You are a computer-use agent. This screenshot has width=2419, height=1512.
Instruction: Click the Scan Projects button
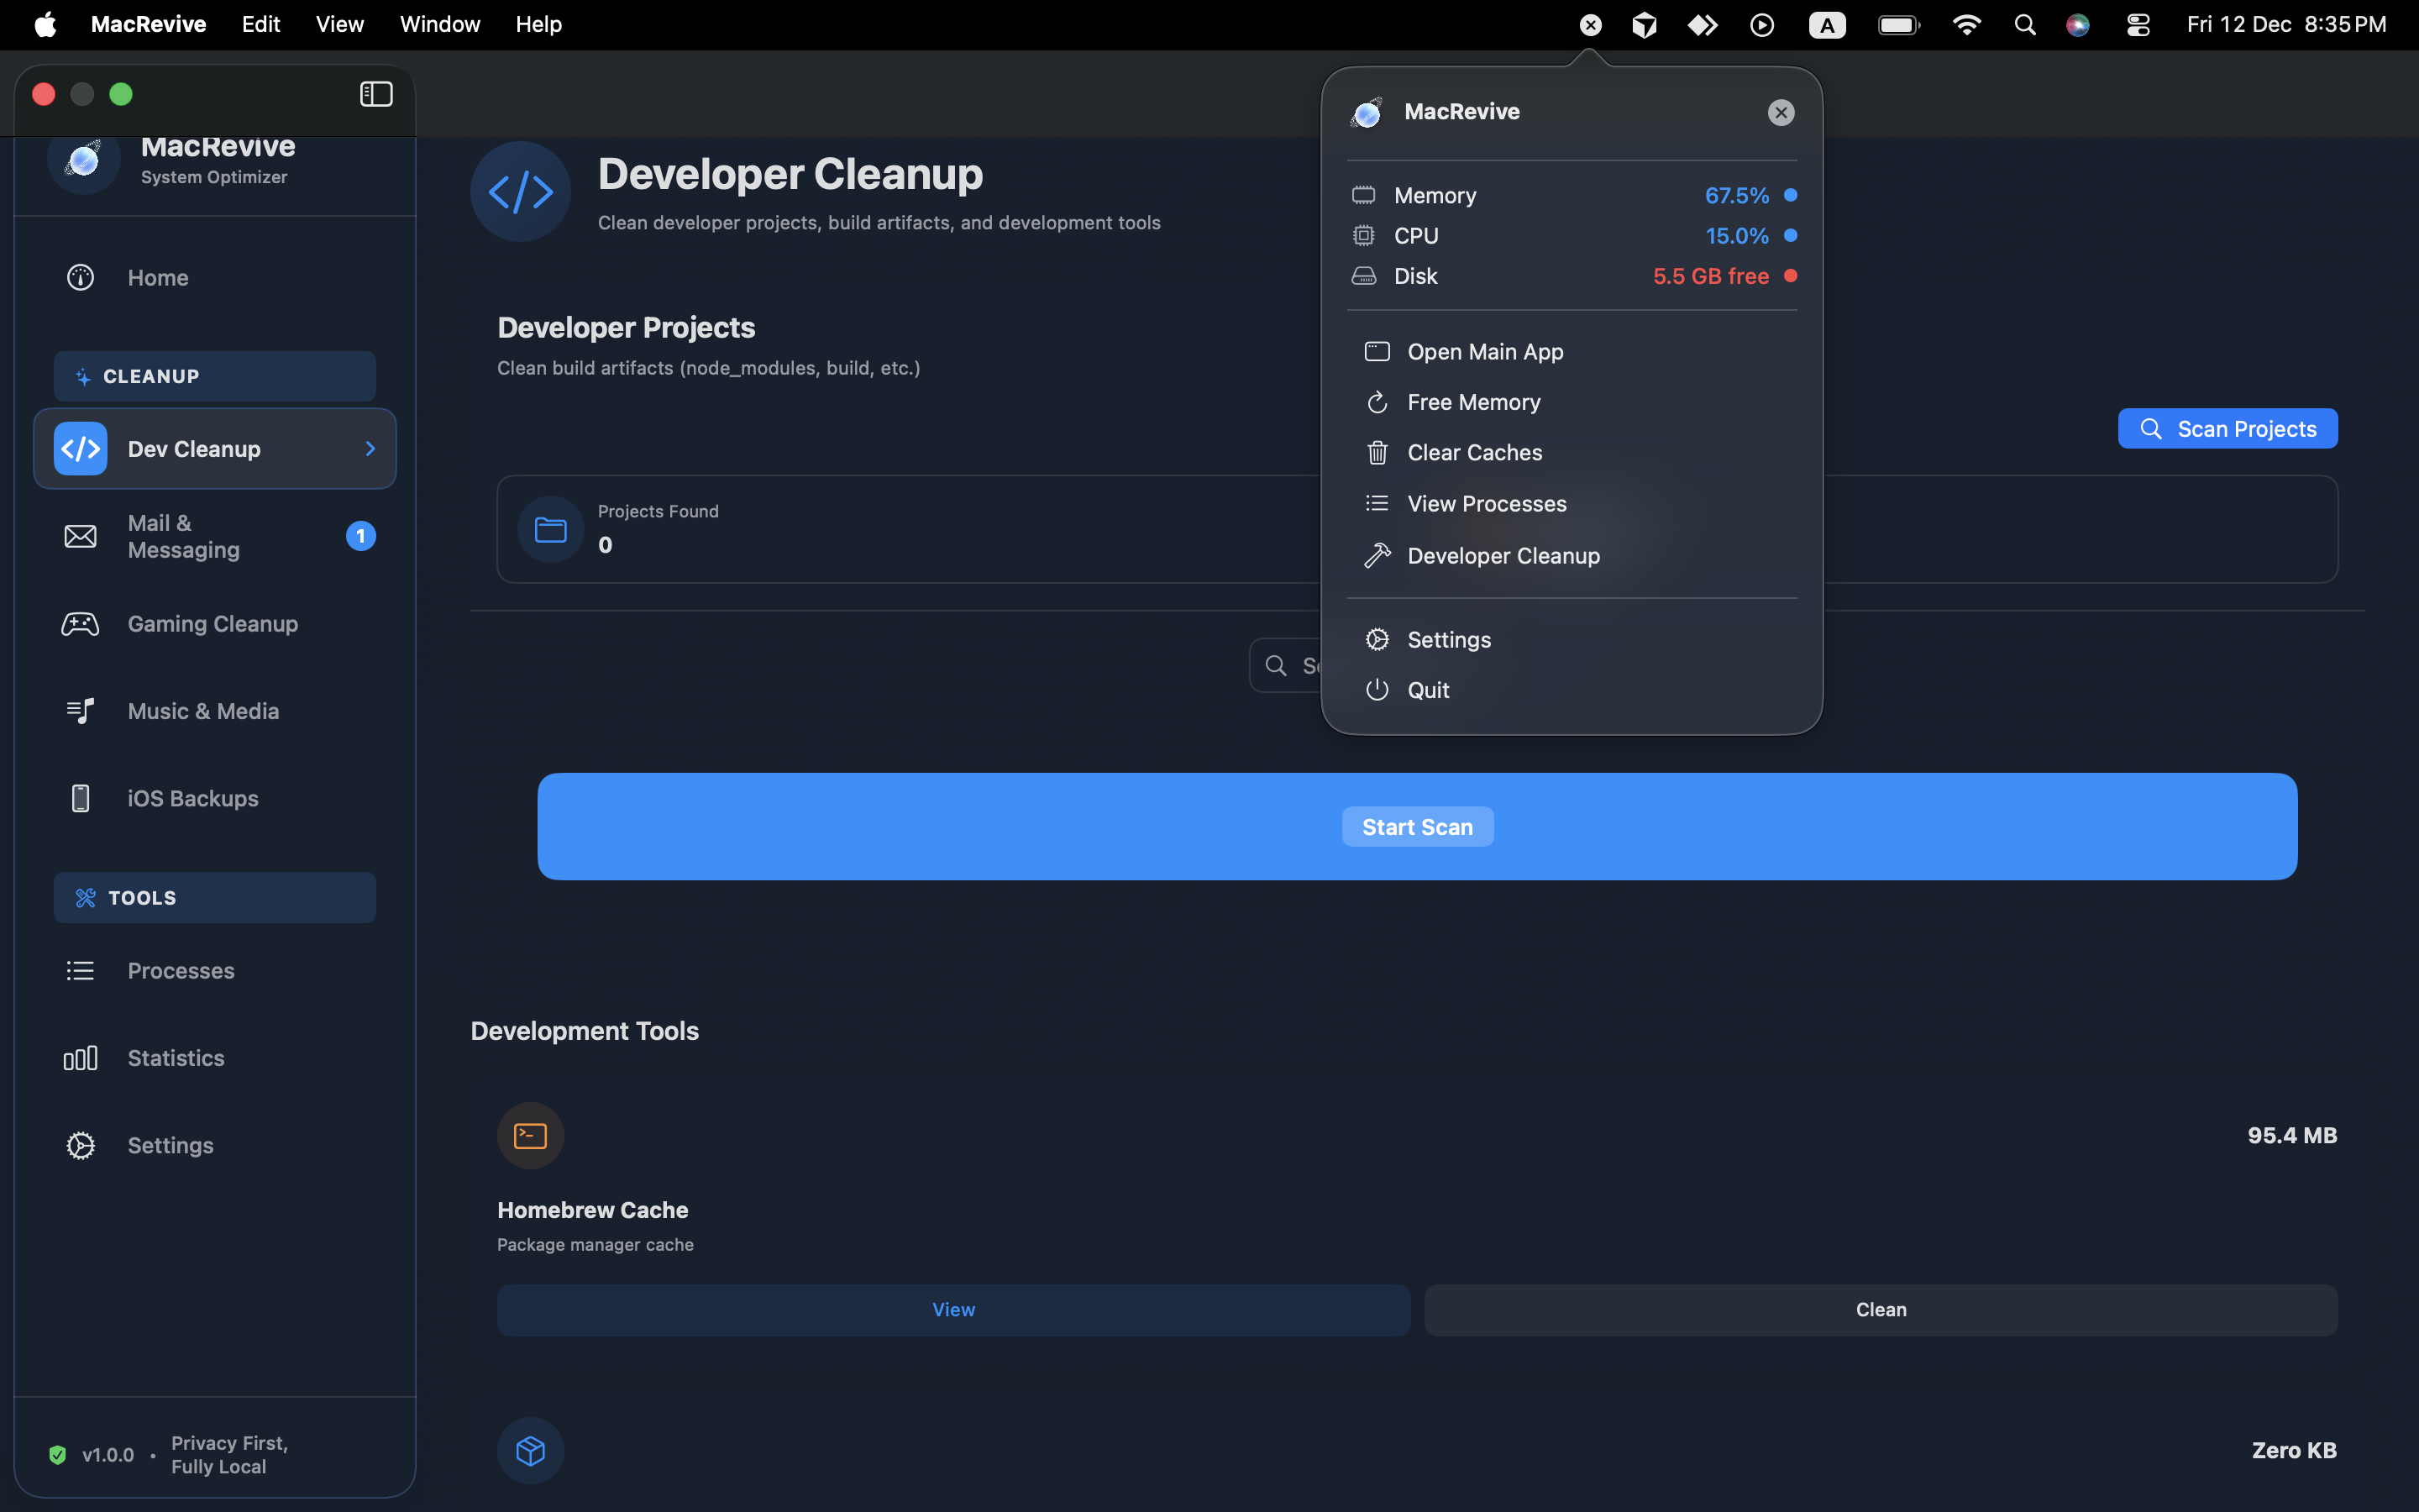[x=2227, y=428]
